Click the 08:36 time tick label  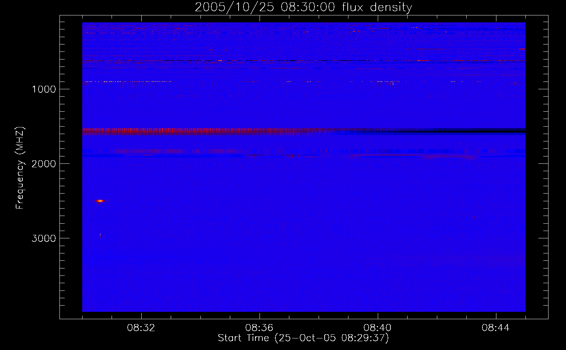[x=259, y=328]
